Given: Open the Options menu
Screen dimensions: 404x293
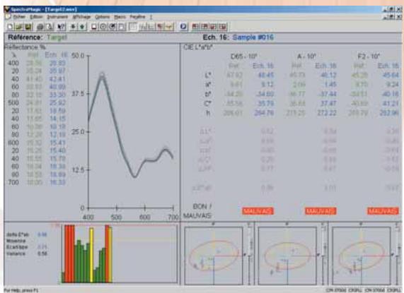Looking at the screenshot, I should pos(103,17).
